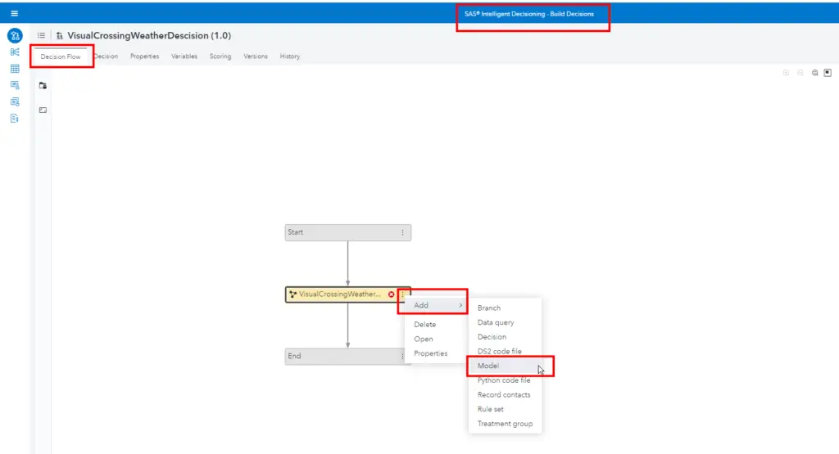Viewport: 839px width, 454px height.
Task: Open the Scoring tab
Action: pos(220,56)
